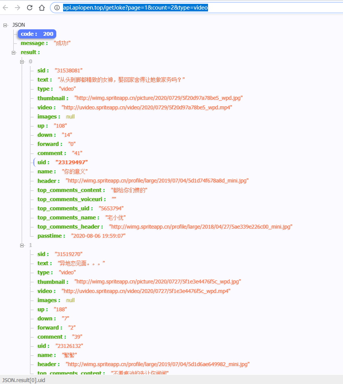This screenshot has height=384, width=343.
Task: Click header URL 5d1d6ae649982_mini.jpg
Action: (158, 364)
